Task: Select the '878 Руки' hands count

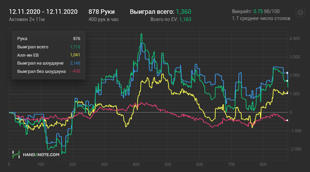Action: coord(101,11)
